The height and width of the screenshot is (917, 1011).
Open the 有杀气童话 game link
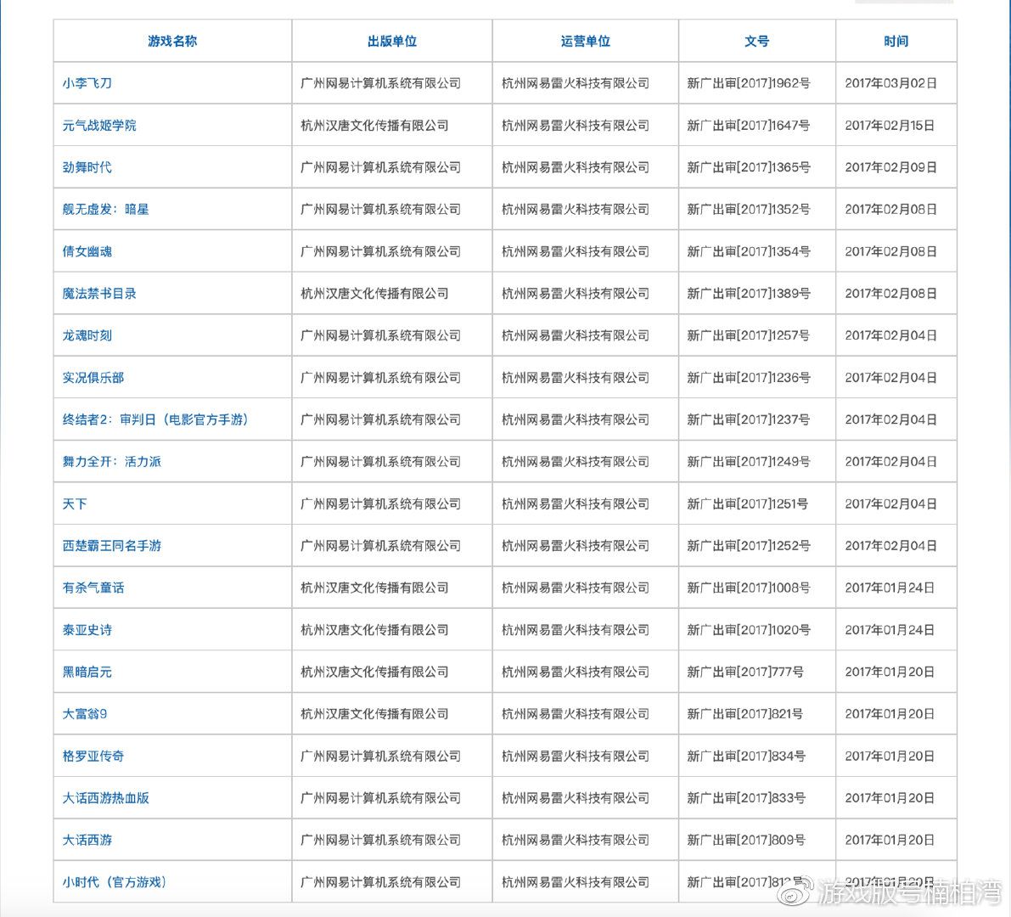coord(93,588)
